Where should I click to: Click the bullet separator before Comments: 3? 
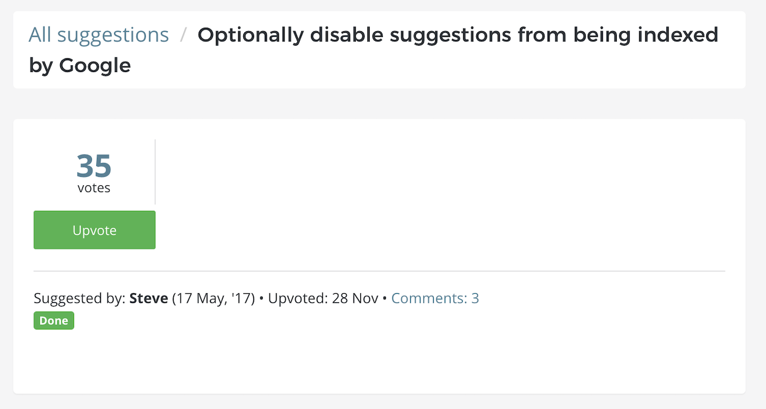click(x=384, y=299)
